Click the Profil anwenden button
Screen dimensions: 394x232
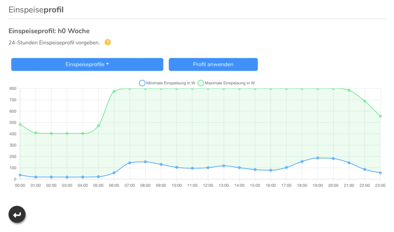(213, 64)
